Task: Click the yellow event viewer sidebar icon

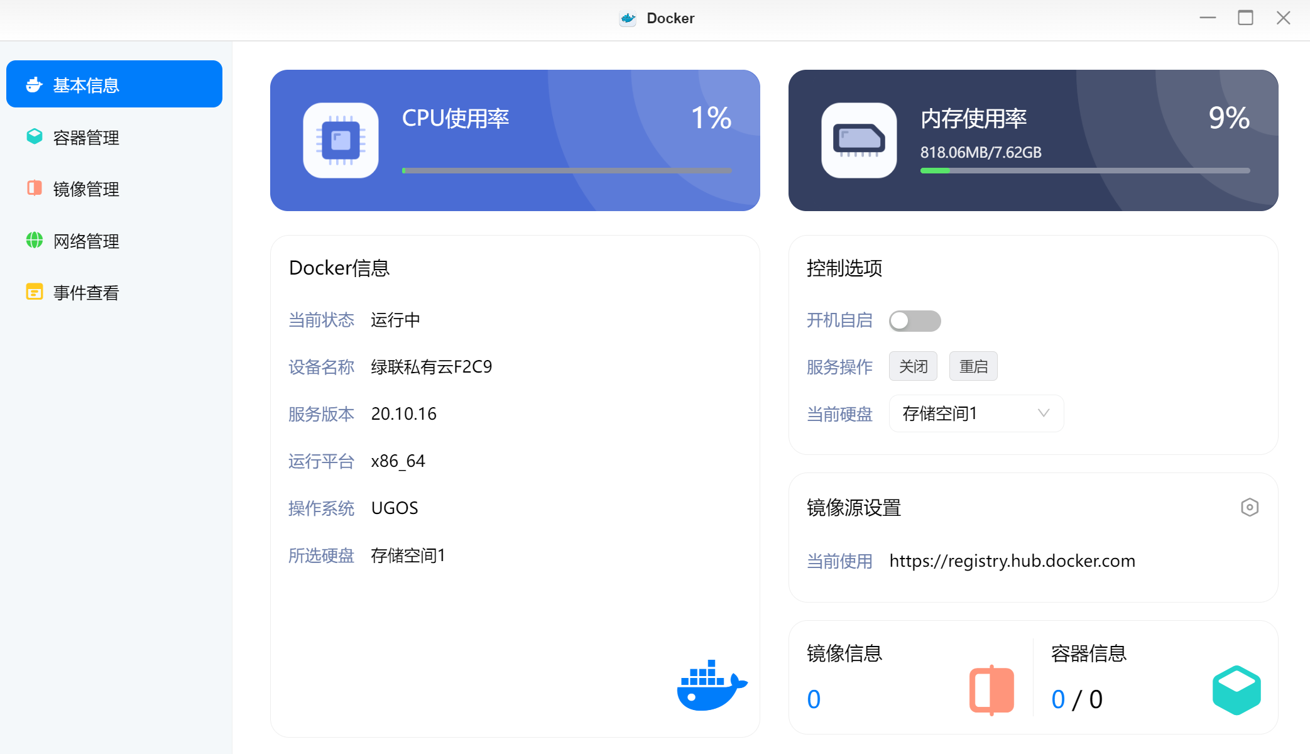Action: tap(35, 292)
